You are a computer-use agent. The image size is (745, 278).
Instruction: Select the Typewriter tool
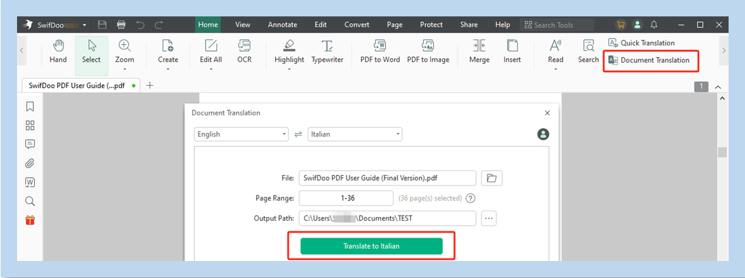click(x=327, y=52)
